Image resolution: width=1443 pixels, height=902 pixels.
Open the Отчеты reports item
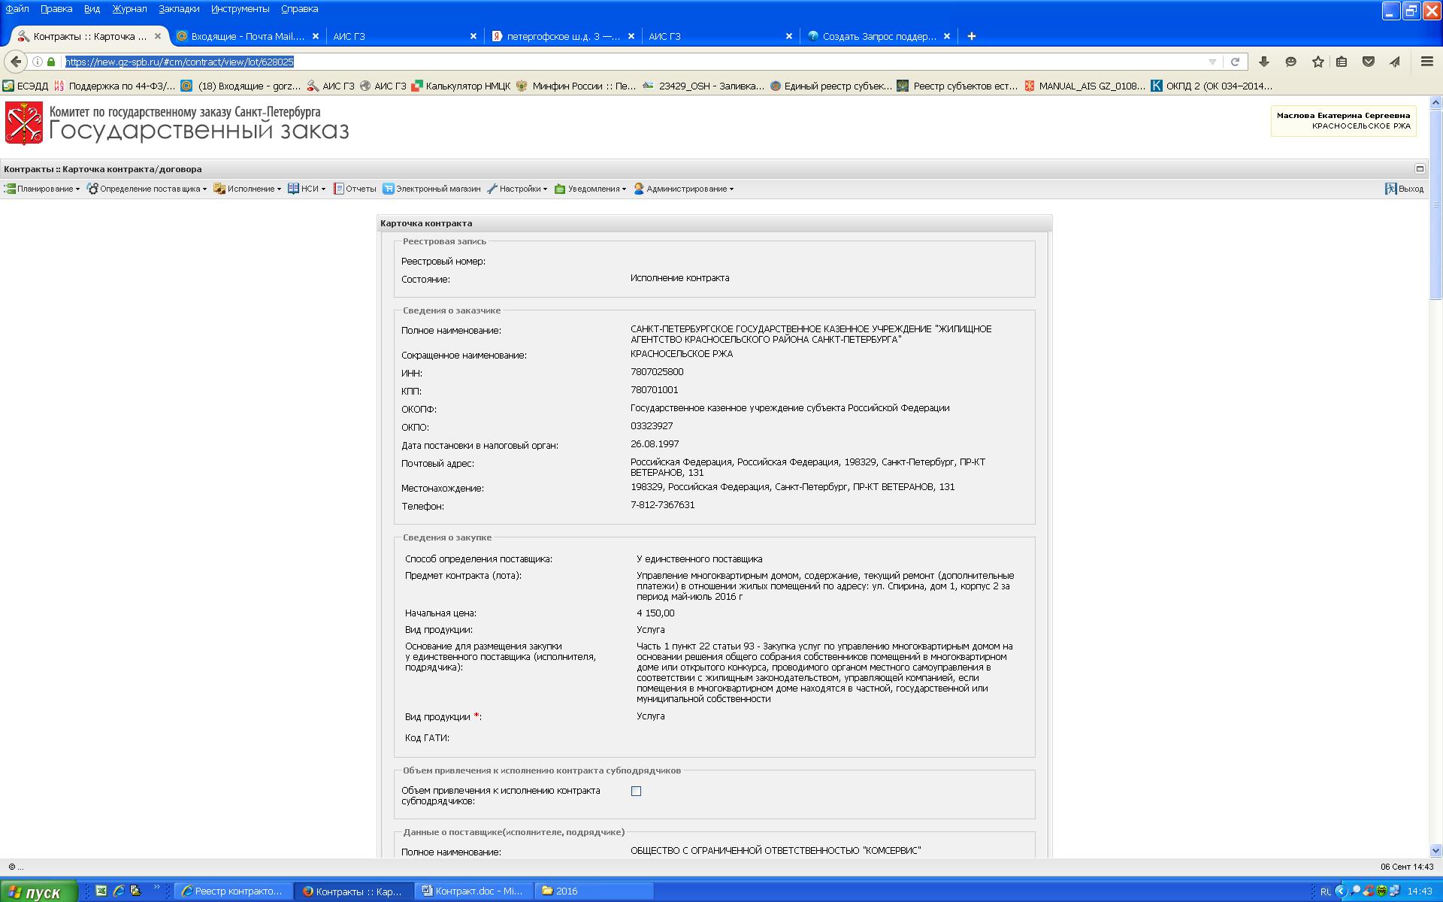click(355, 189)
